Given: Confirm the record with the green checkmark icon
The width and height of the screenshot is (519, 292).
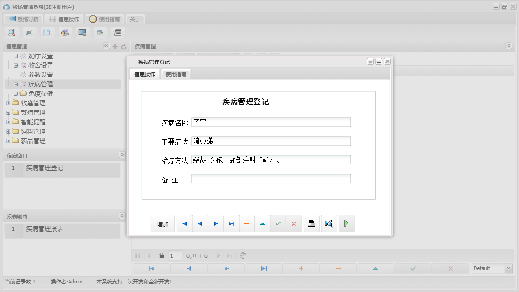Looking at the screenshot, I should coord(278,223).
